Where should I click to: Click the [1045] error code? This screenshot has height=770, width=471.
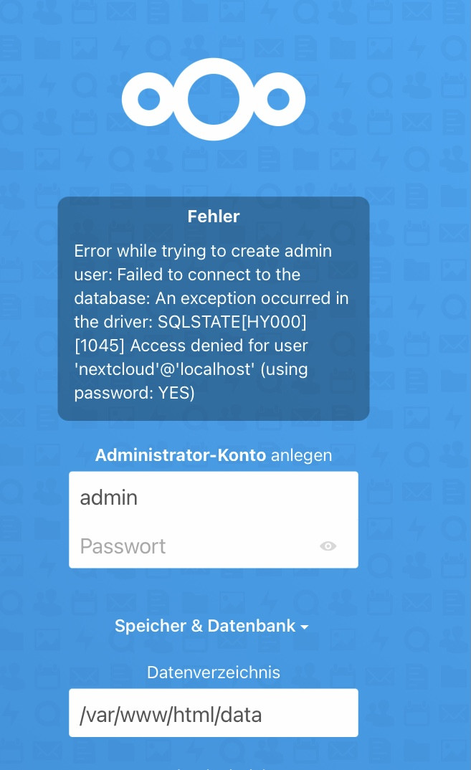point(100,346)
